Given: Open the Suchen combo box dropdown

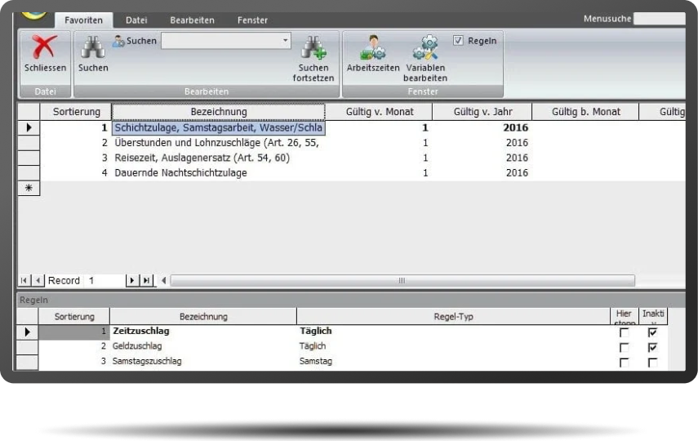Looking at the screenshot, I should [x=286, y=41].
